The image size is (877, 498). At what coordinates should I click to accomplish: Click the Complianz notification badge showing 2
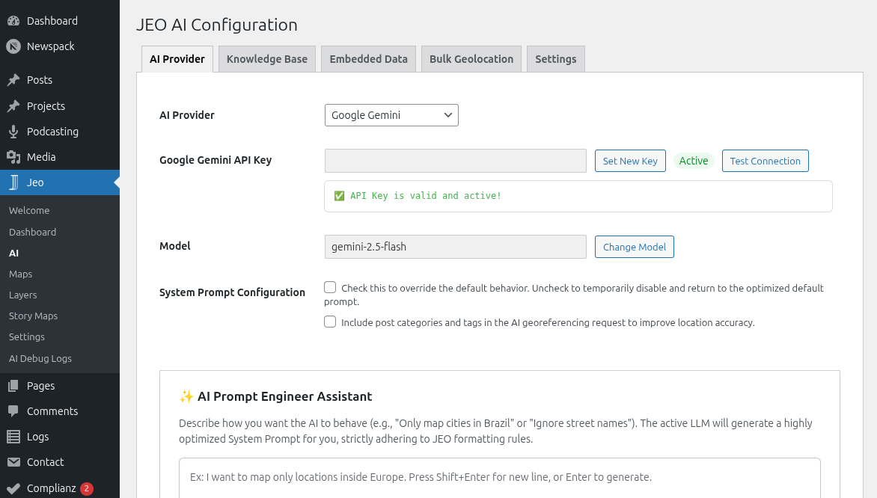(x=86, y=488)
